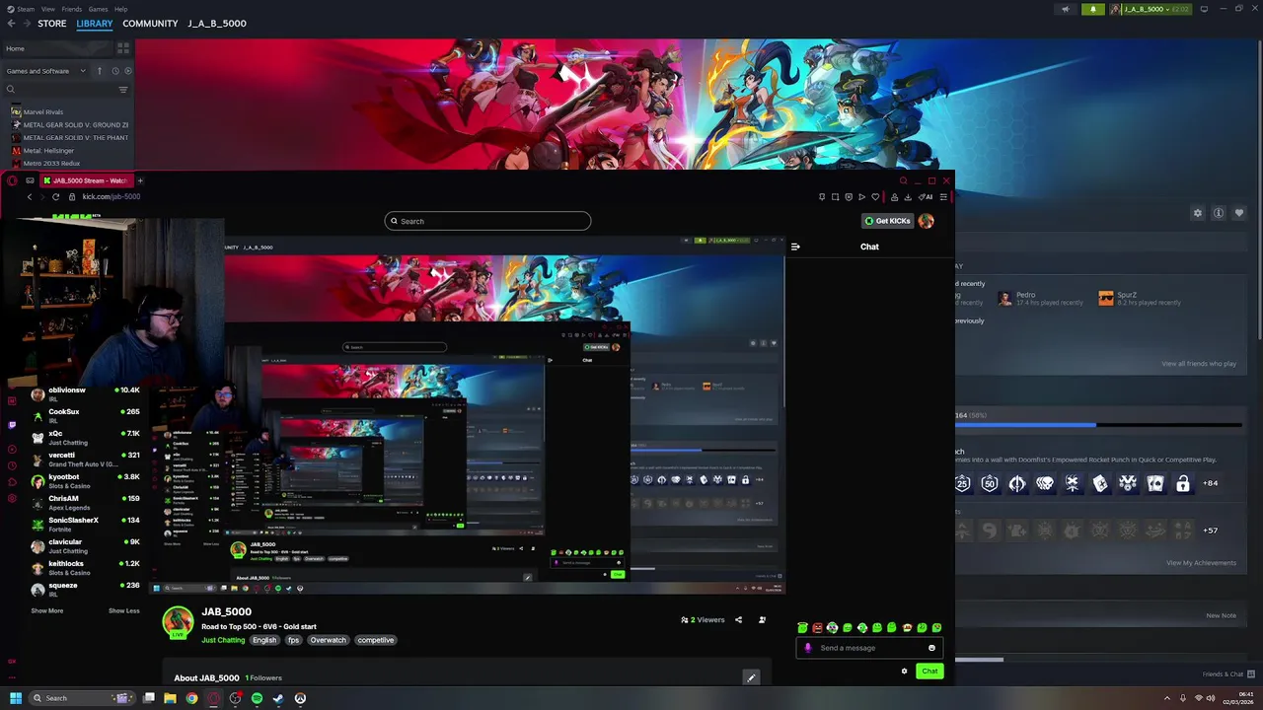Open xQc channel in recommended list

click(86, 438)
